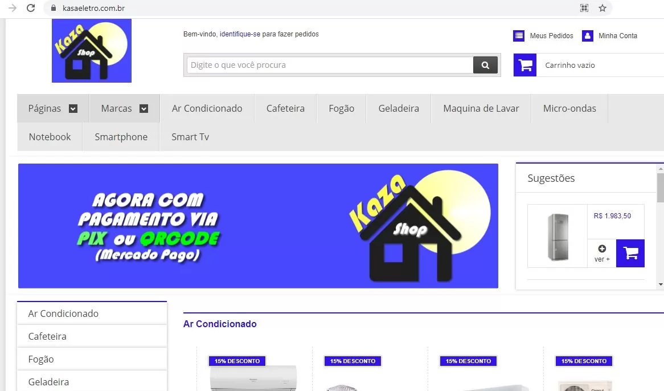The height and width of the screenshot is (391, 664).
Task: Expand the Marcas dropdown arrow
Action: coord(144,109)
